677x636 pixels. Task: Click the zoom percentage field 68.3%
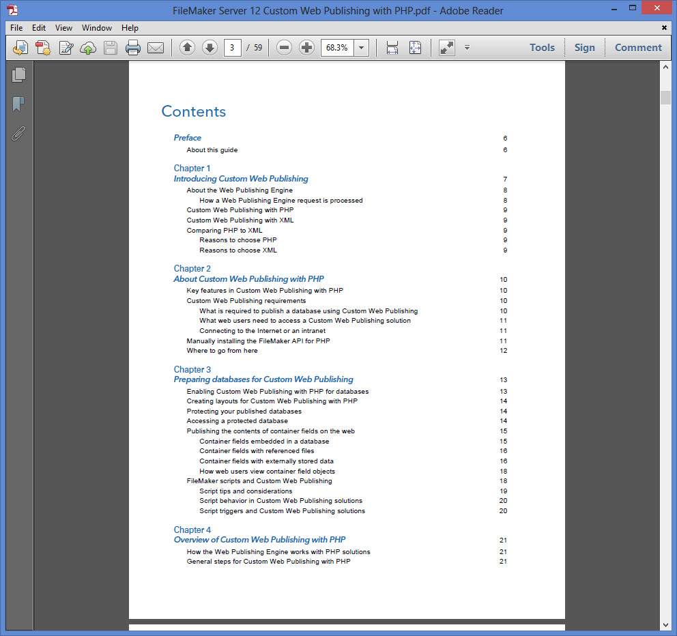(x=336, y=48)
